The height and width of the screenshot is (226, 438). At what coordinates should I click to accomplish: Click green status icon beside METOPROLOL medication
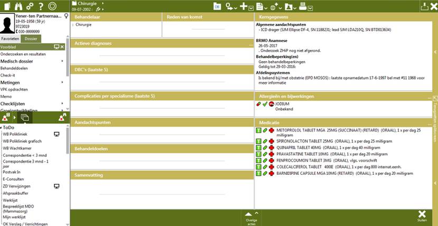pos(258,130)
